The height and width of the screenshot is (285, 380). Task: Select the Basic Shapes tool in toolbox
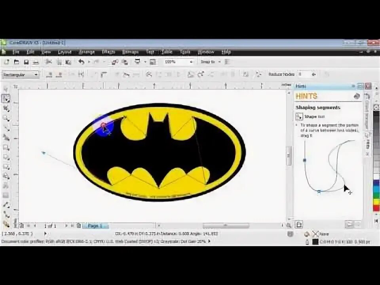(x=6, y=177)
